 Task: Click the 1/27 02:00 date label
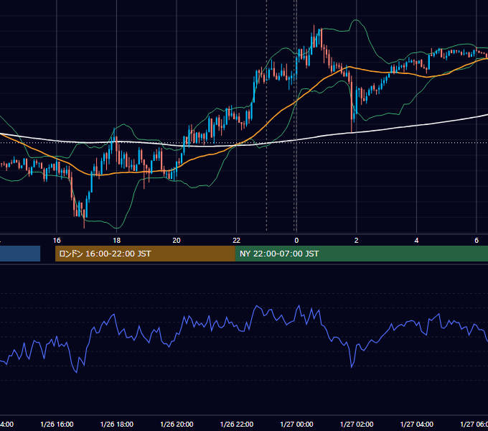(x=357, y=424)
